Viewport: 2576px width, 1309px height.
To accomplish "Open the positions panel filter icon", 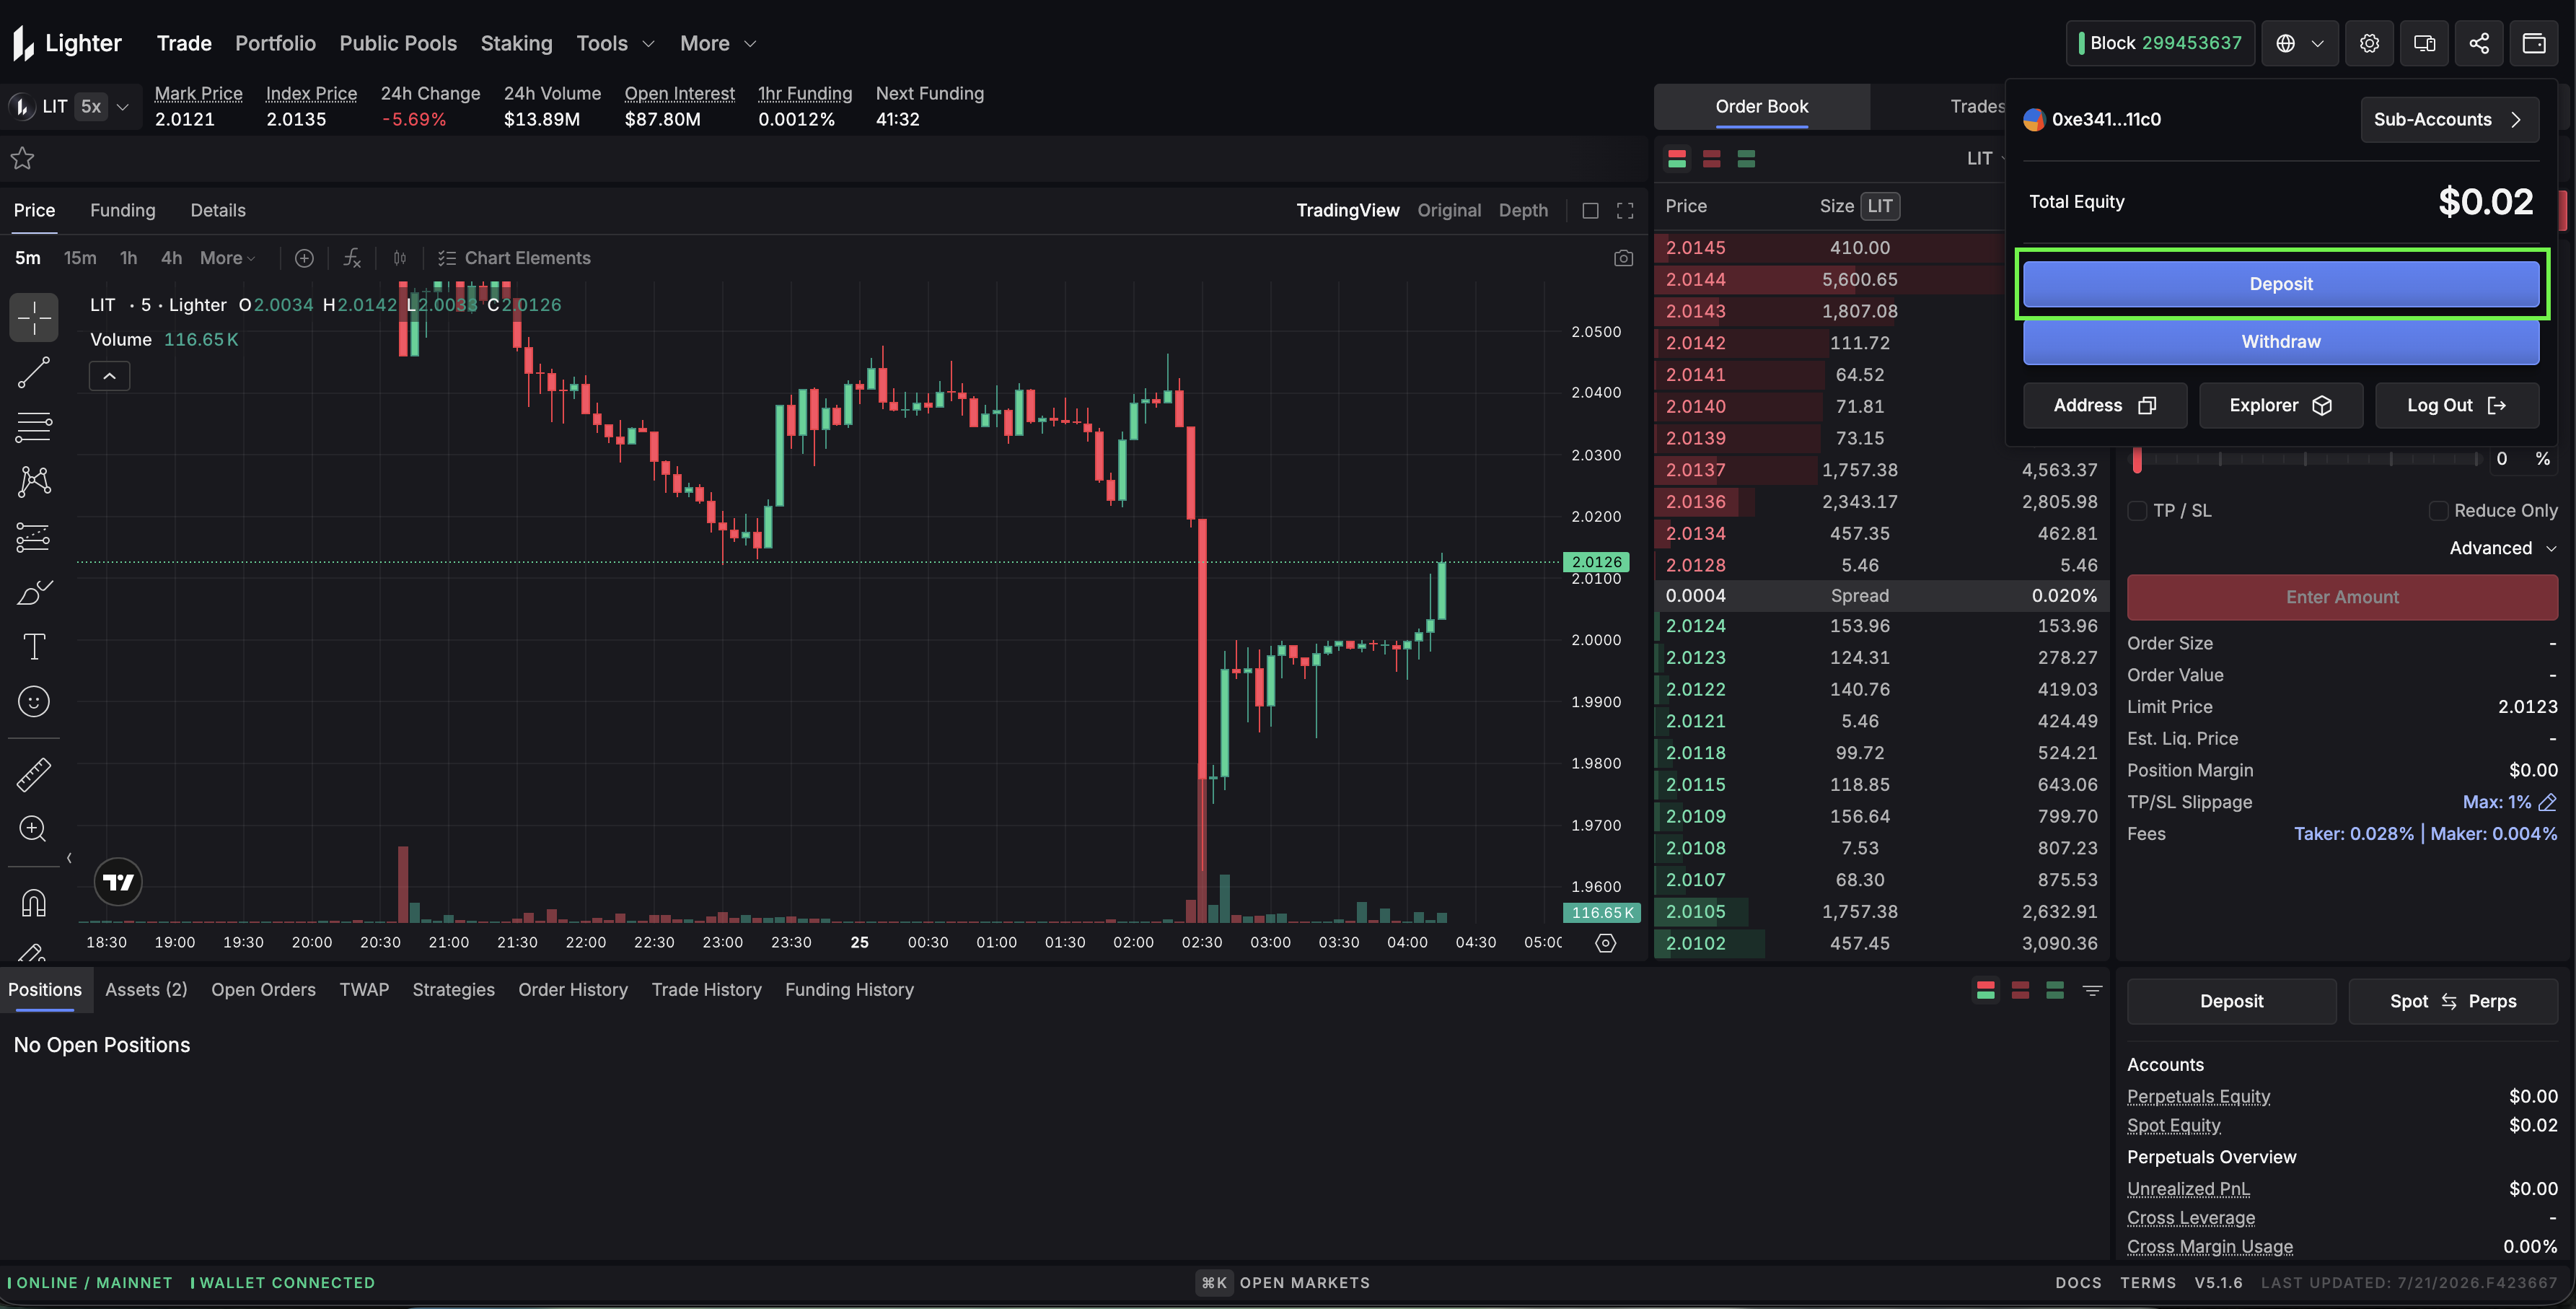I will tap(2092, 990).
